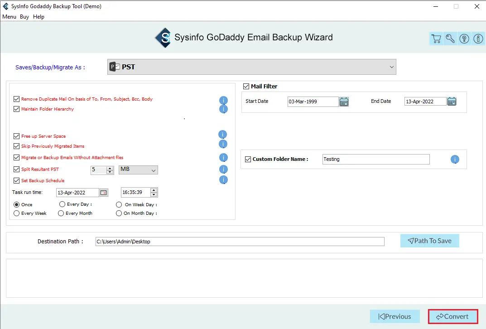This screenshot has width=486, height=329.
Task: Click the Convert button
Action: (452, 317)
